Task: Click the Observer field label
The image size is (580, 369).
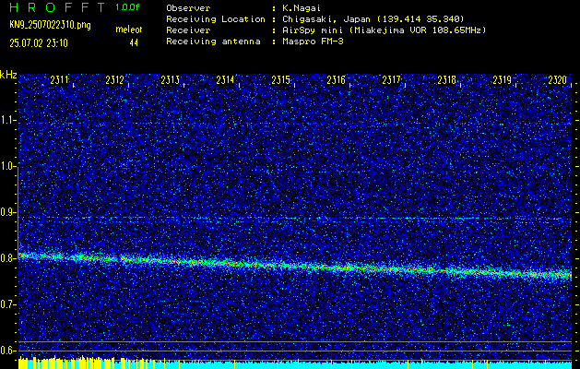Action: click(x=188, y=8)
